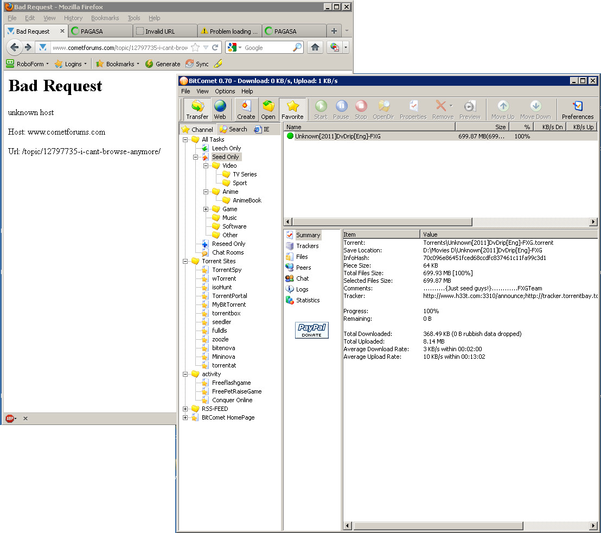Open the Remove button dropdown arrow

pos(451,105)
